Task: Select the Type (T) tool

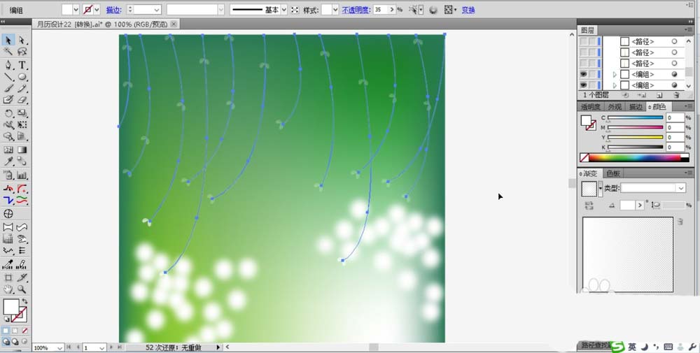Action: [x=22, y=65]
